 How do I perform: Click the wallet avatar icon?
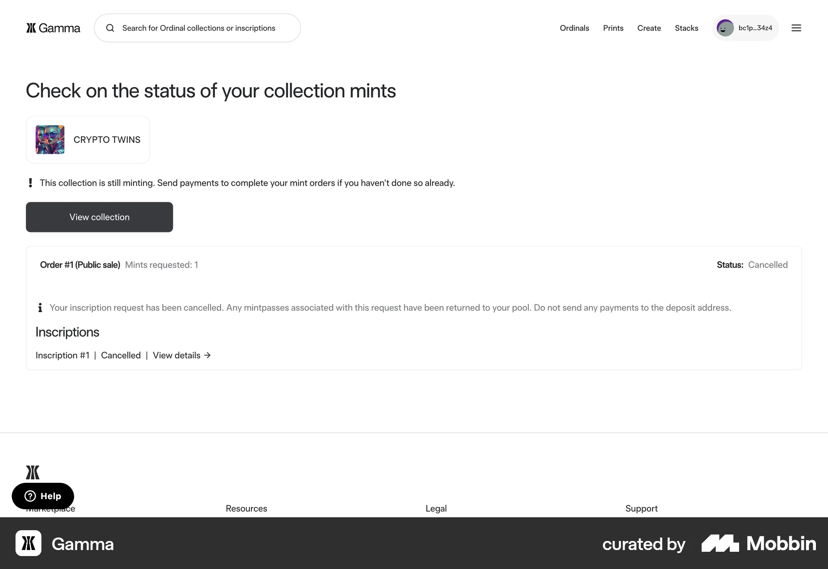725,28
